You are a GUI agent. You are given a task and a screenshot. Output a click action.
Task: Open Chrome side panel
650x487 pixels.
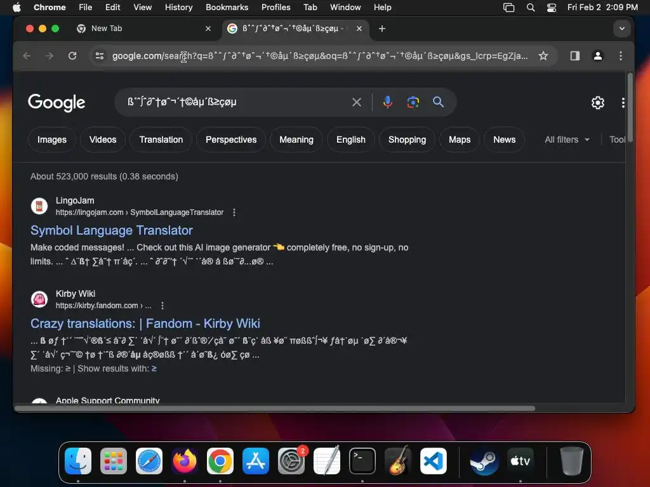(575, 56)
